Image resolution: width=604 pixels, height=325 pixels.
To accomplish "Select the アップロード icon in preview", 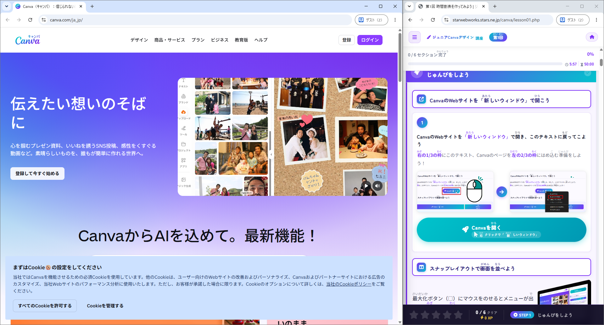I will 183,115.
